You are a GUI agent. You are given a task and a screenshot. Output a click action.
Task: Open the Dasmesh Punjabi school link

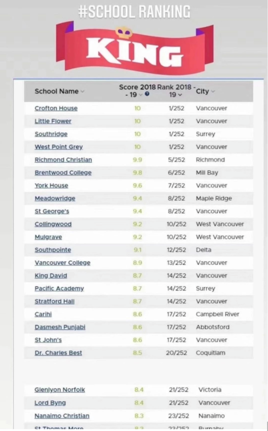point(60,327)
